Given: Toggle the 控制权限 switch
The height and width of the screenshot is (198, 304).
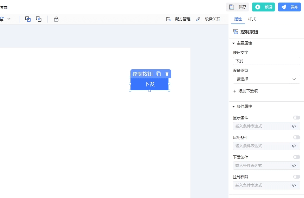Looking at the screenshot, I should click(x=296, y=177).
